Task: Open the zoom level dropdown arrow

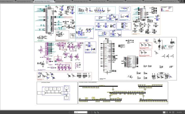Action: pyautogui.click(x=184, y=112)
